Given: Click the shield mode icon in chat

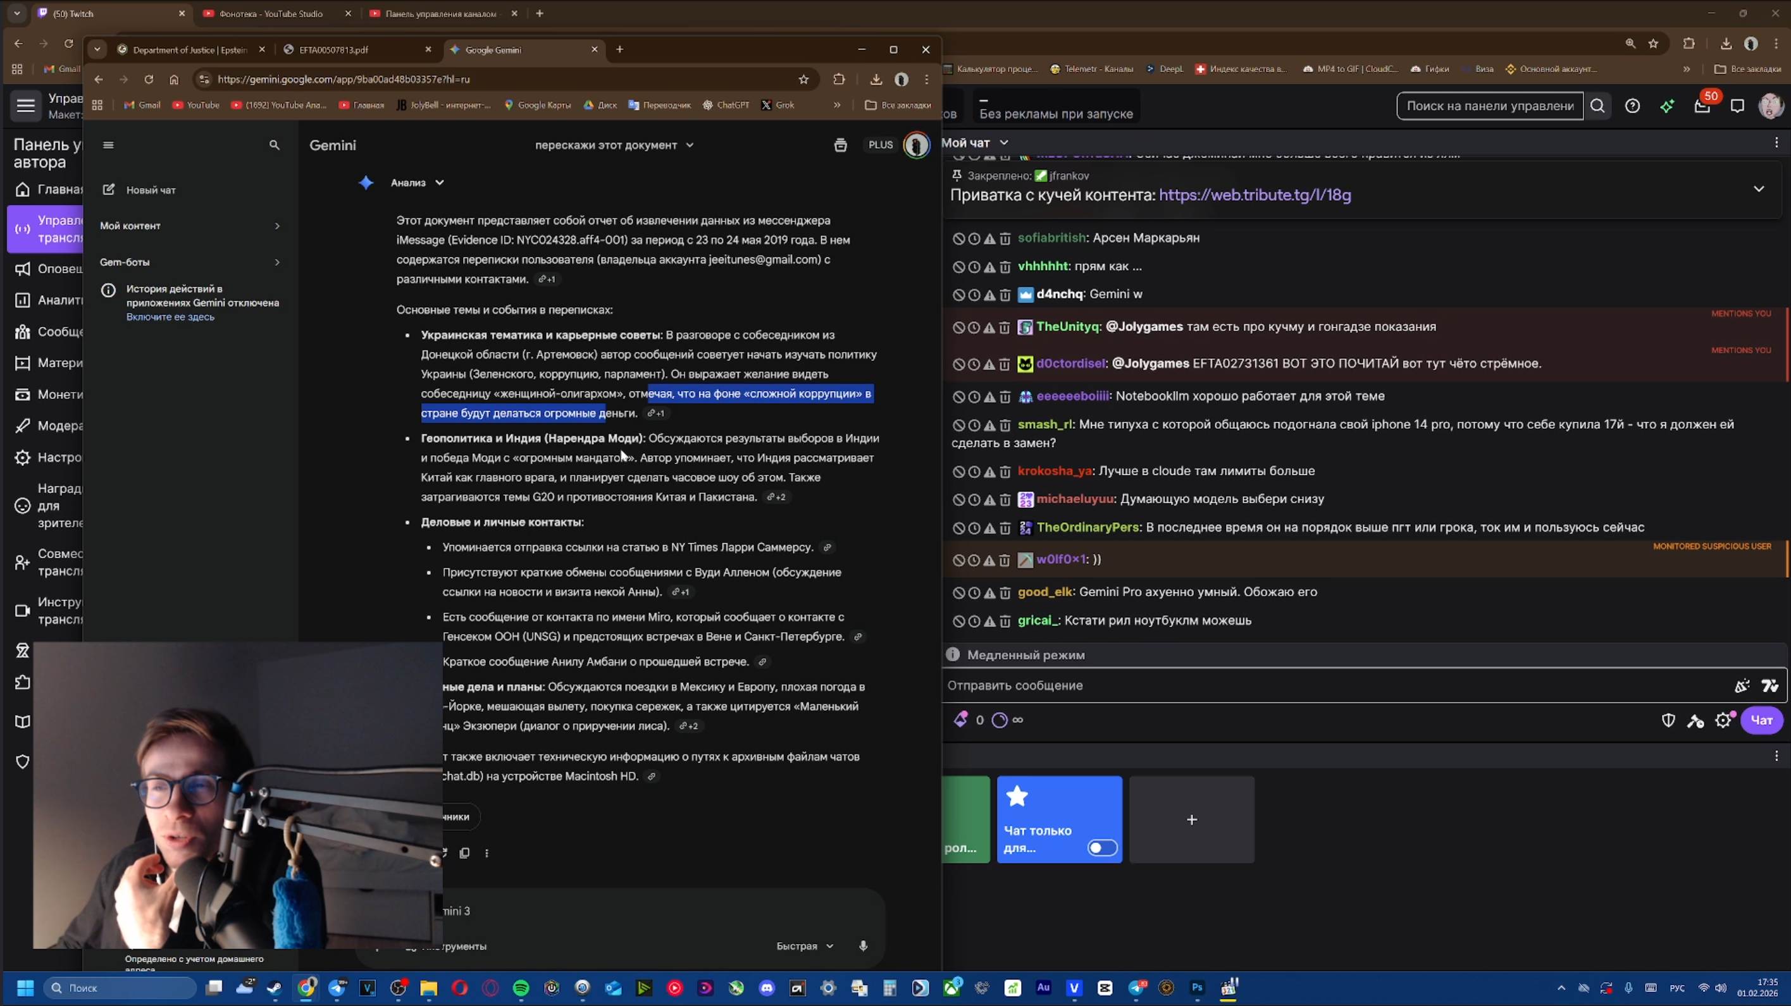Looking at the screenshot, I should (1668, 720).
